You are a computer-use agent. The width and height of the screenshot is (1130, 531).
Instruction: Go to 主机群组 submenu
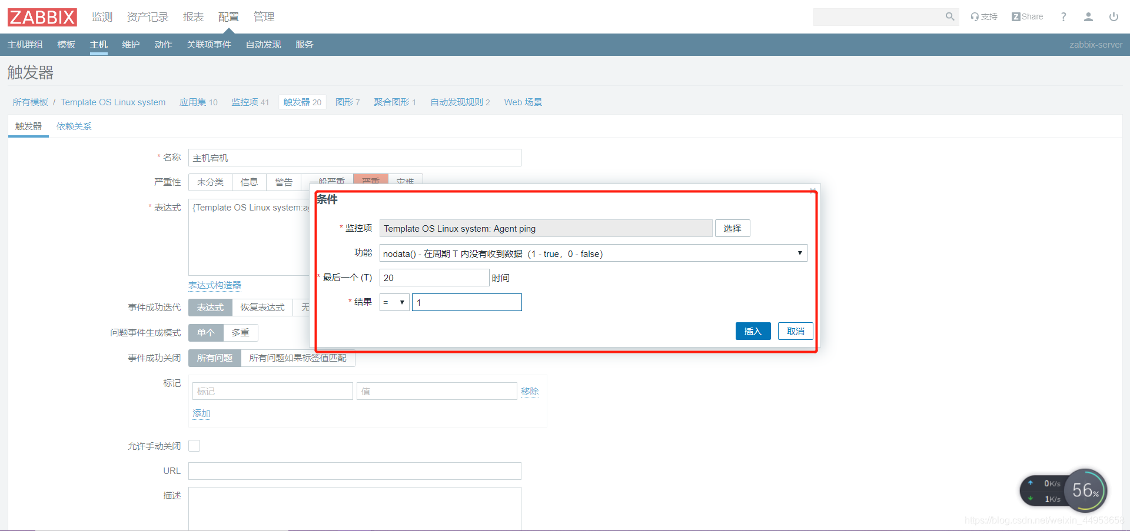[x=25, y=45]
